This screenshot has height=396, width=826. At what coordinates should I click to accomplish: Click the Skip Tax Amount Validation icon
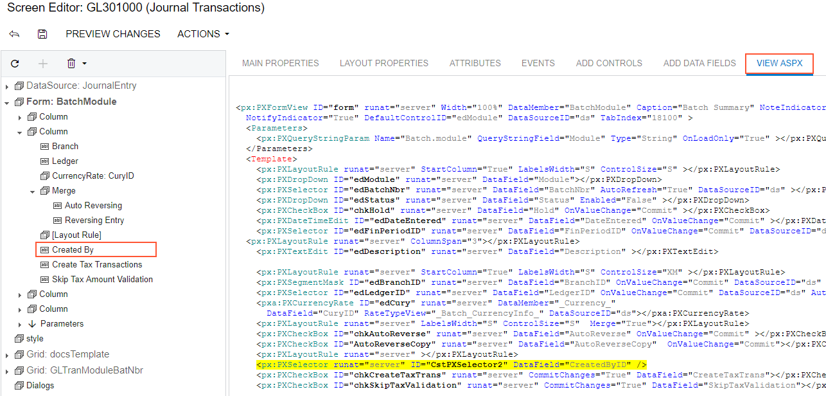coord(44,279)
